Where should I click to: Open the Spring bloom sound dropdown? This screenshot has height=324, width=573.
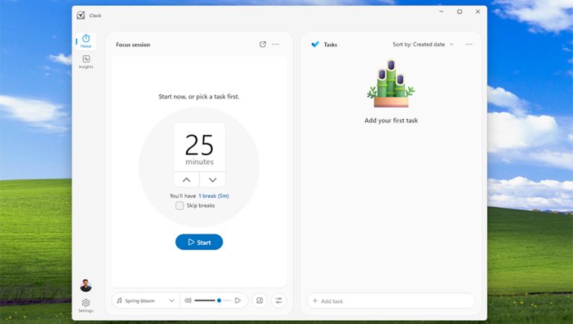click(x=145, y=301)
